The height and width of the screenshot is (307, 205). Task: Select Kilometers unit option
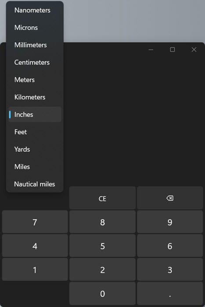pos(35,97)
